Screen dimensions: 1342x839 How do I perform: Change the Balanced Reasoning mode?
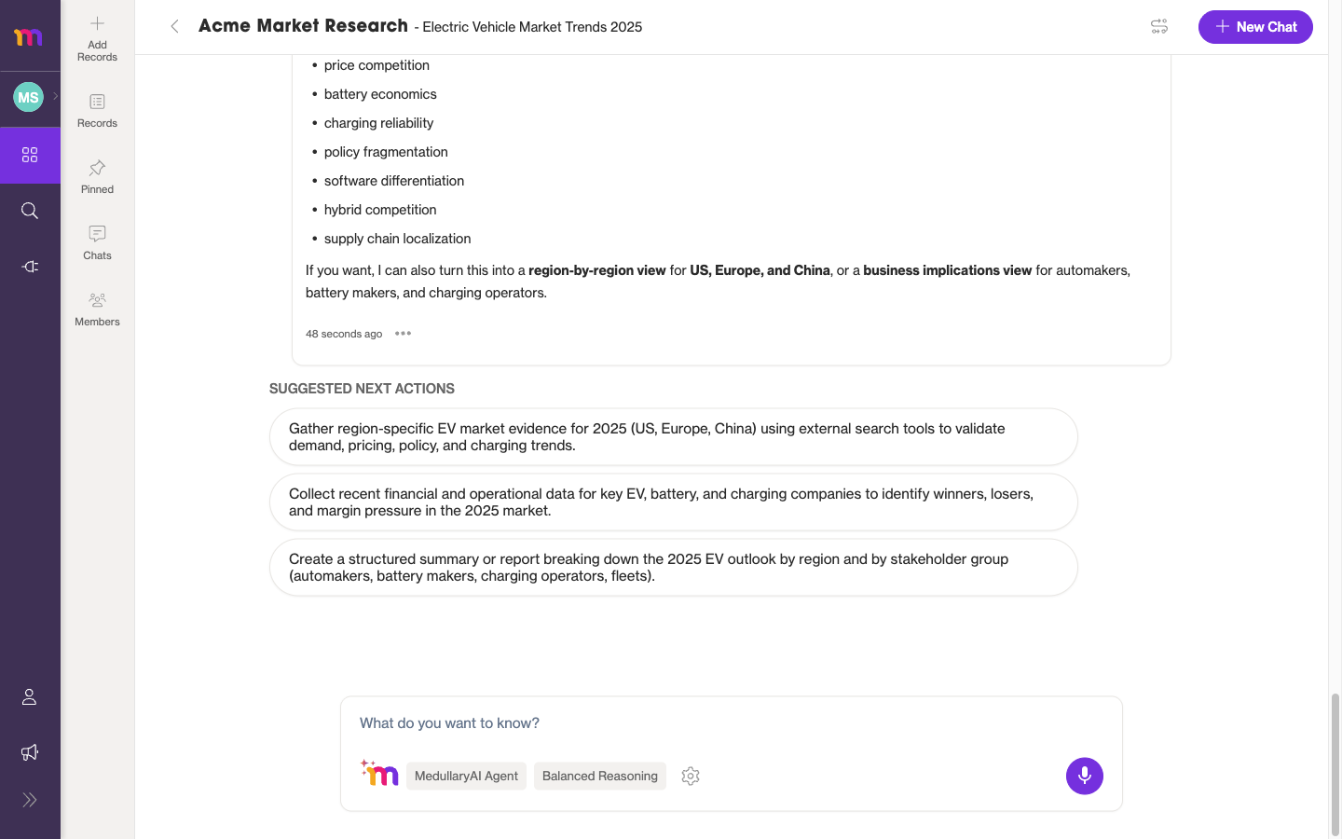point(600,776)
